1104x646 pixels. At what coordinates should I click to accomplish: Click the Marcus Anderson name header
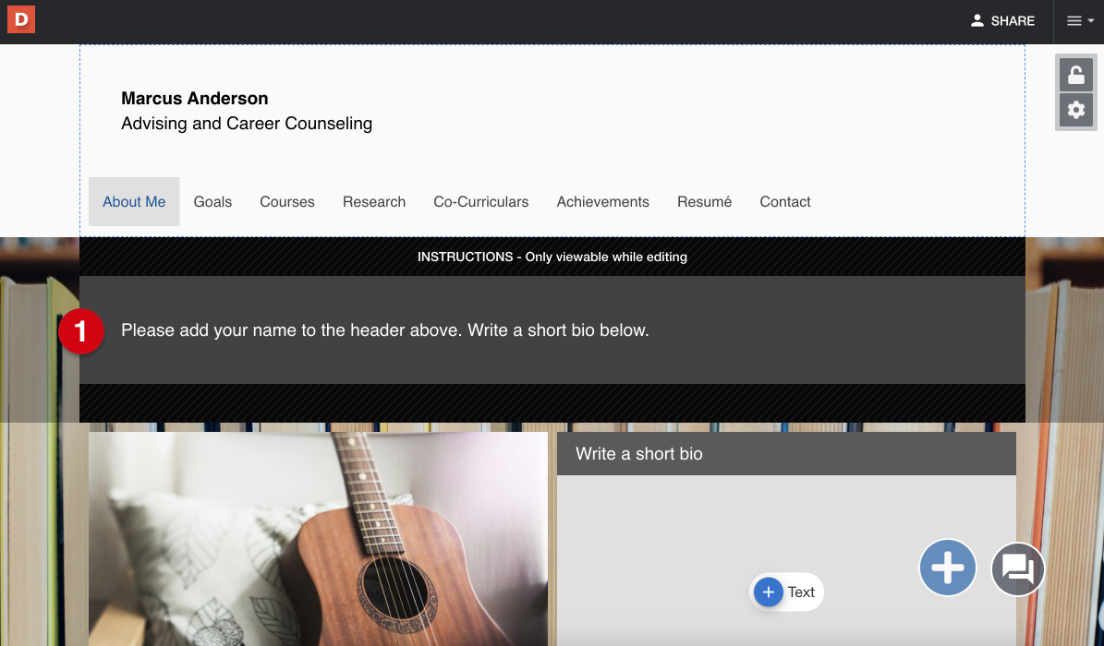click(x=194, y=99)
